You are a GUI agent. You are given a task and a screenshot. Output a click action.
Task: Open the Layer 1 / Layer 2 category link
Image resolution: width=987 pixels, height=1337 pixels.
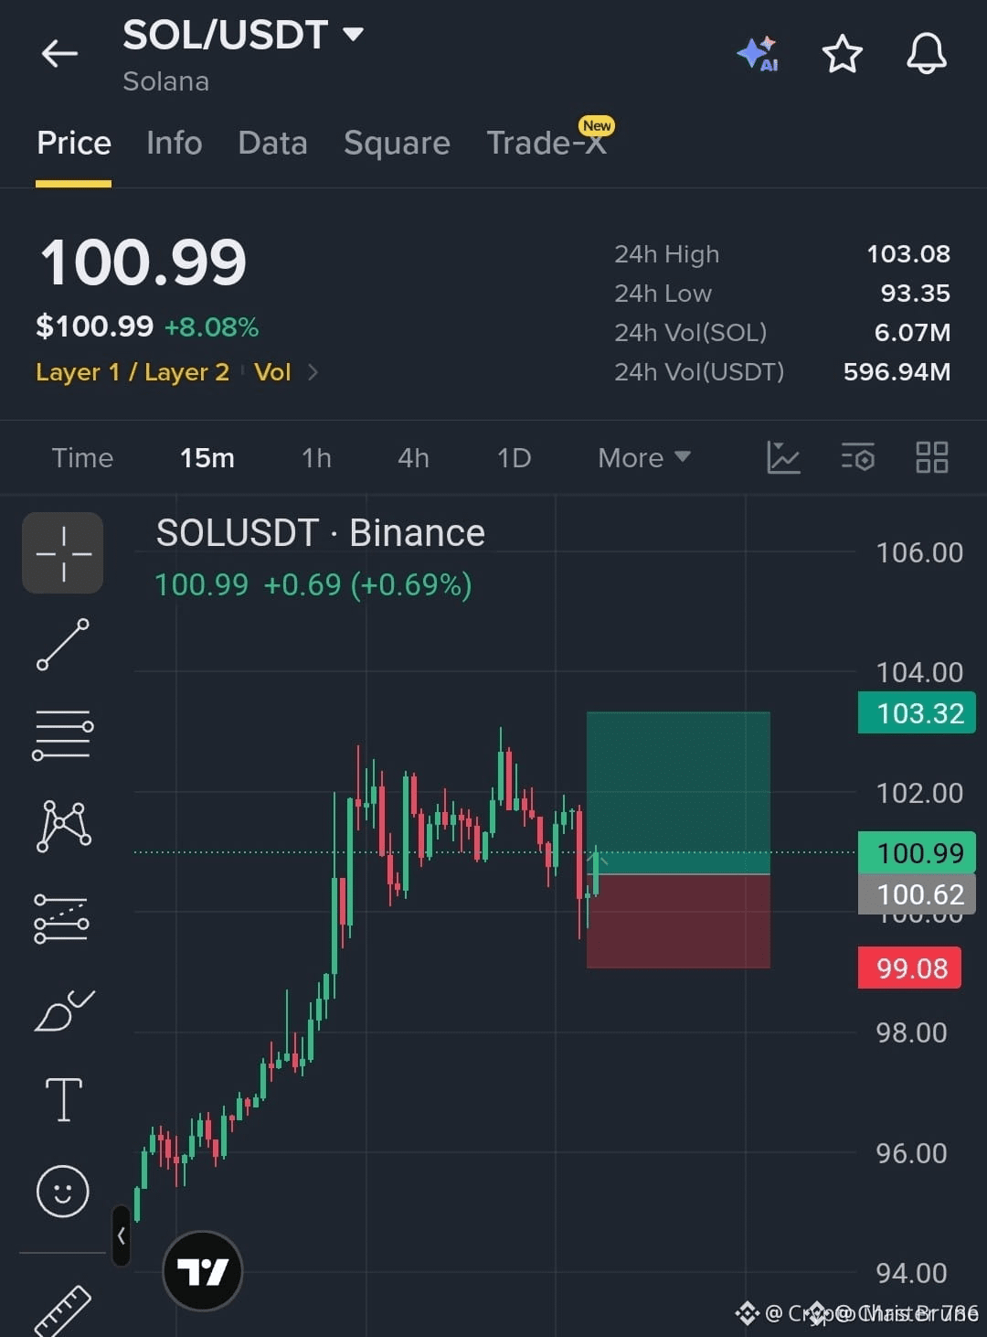click(133, 372)
